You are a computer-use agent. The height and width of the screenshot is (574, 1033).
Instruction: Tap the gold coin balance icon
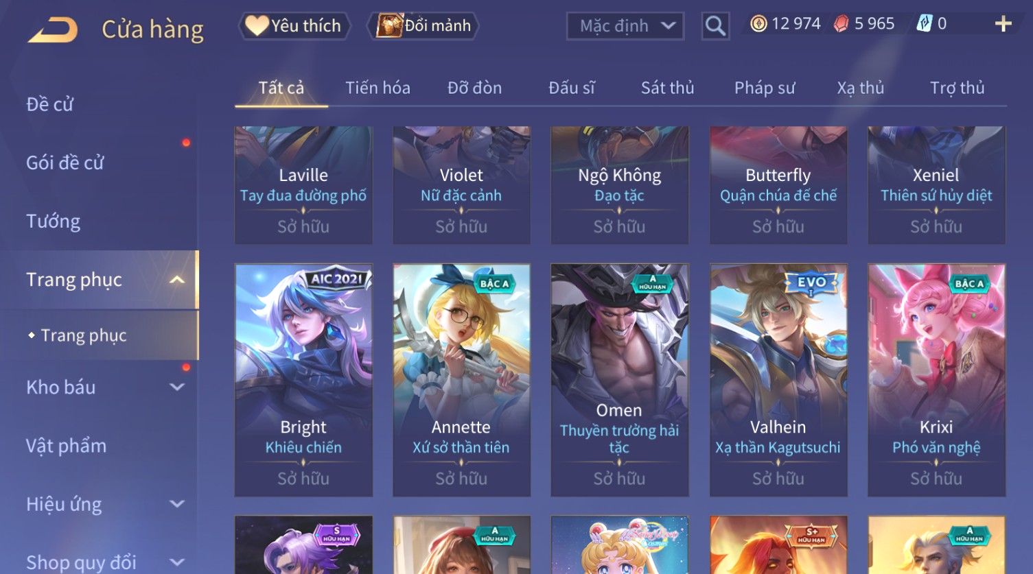pyautogui.click(x=758, y=24)
